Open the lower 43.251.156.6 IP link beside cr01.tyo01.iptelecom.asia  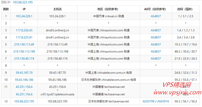tap(24, 94)
